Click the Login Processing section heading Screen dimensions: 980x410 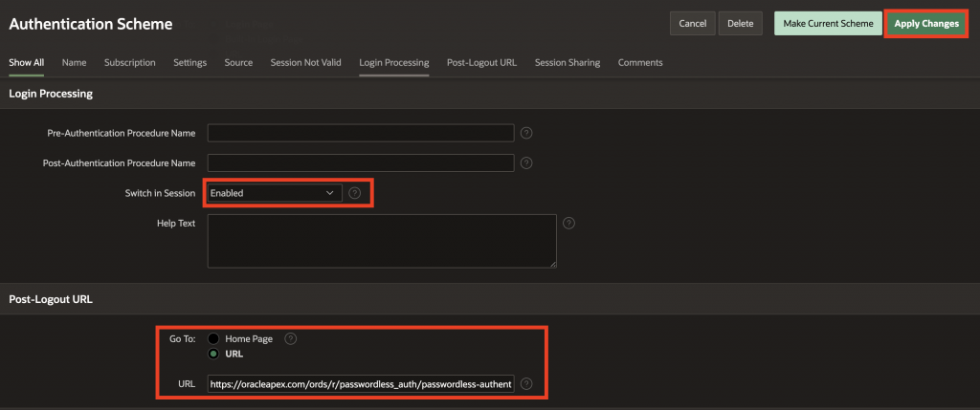[x=51, y=94]
